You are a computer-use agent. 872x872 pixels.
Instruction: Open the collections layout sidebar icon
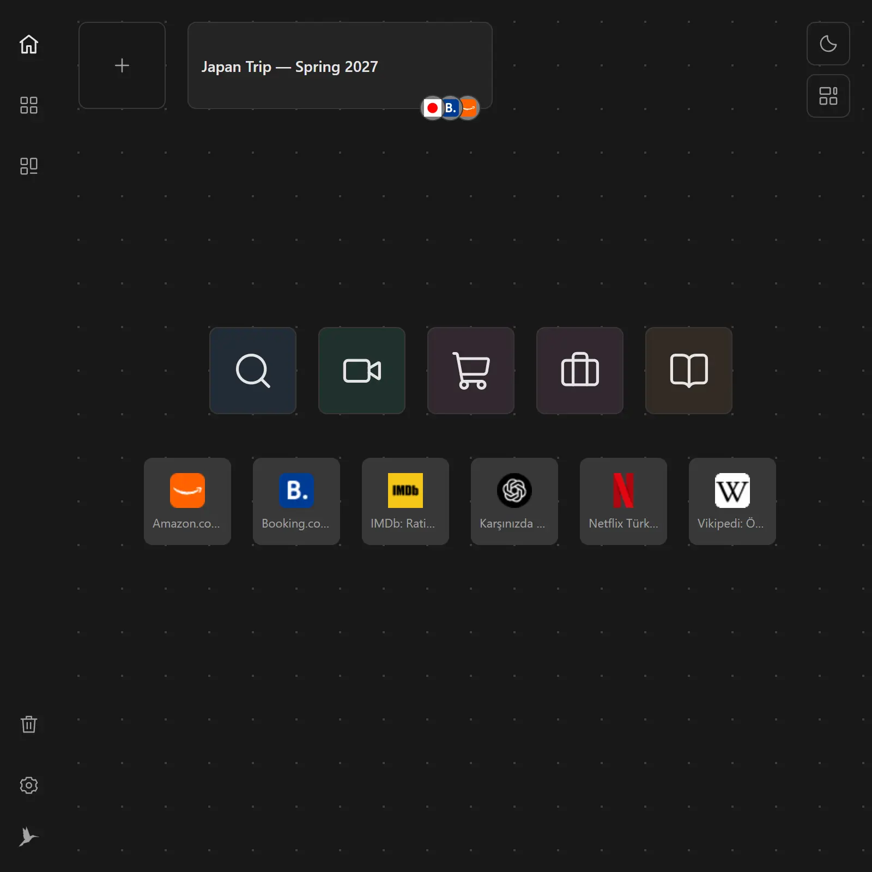click(x=29, y=166)
